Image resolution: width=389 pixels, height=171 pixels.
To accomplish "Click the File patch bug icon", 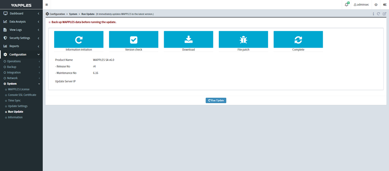I will [x=243, y=40].
